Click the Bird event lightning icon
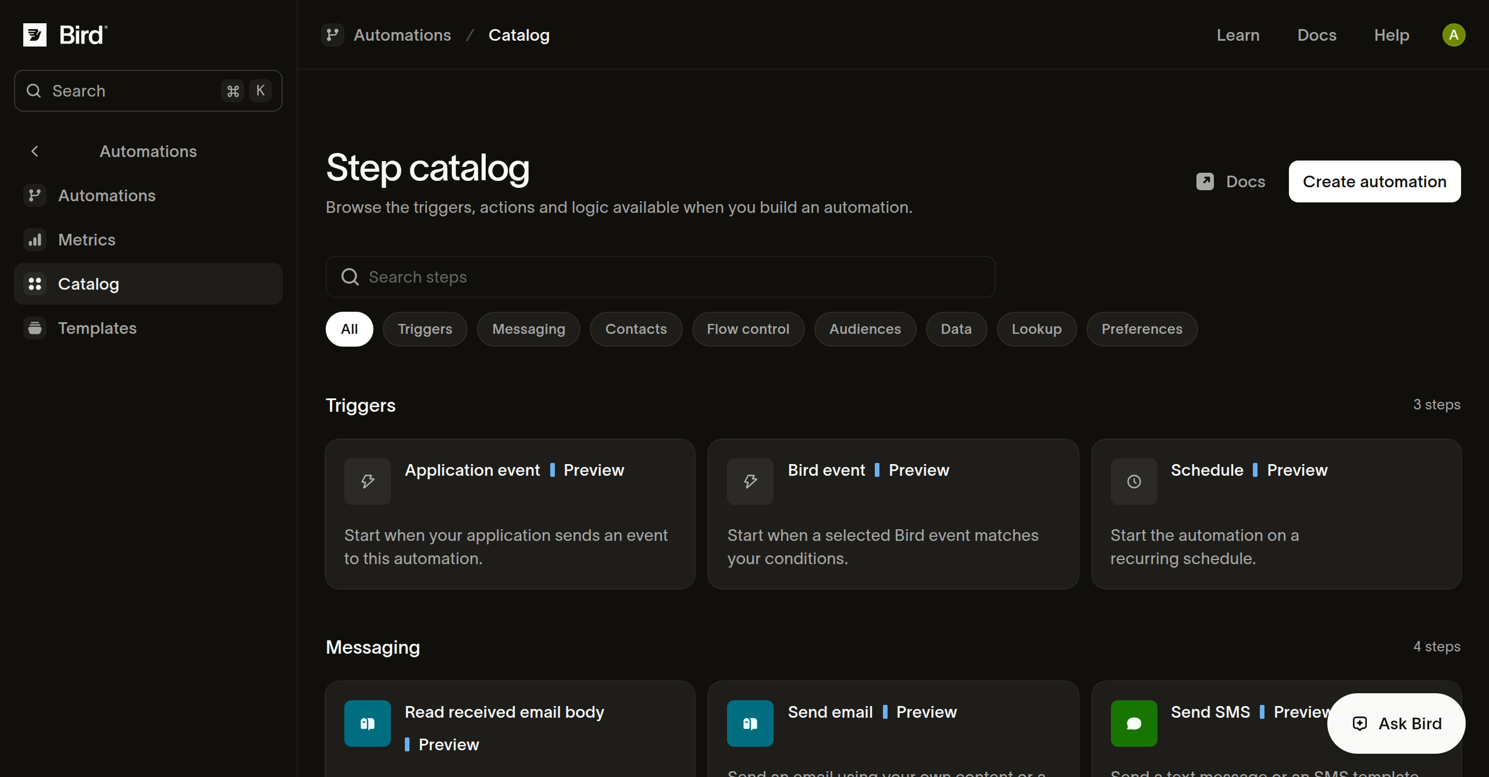This screenshot has height=777, width=1489. [x=750, y=482]
